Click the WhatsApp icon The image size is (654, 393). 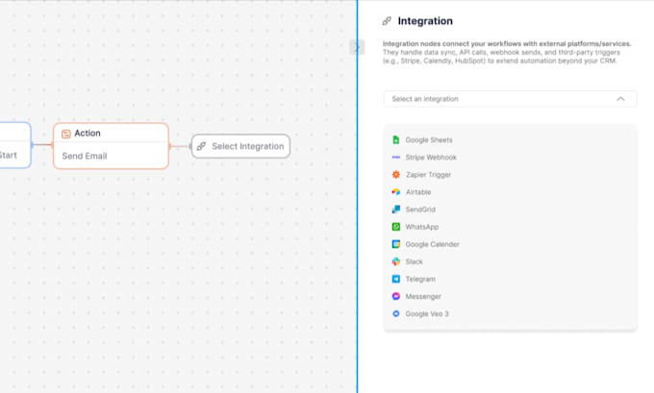[x=395, y=227]
